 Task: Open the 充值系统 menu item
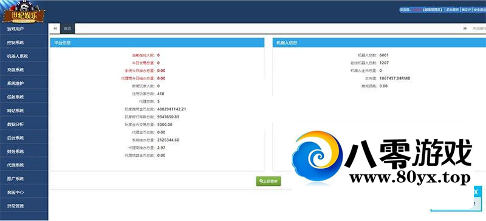coord(24,70)
